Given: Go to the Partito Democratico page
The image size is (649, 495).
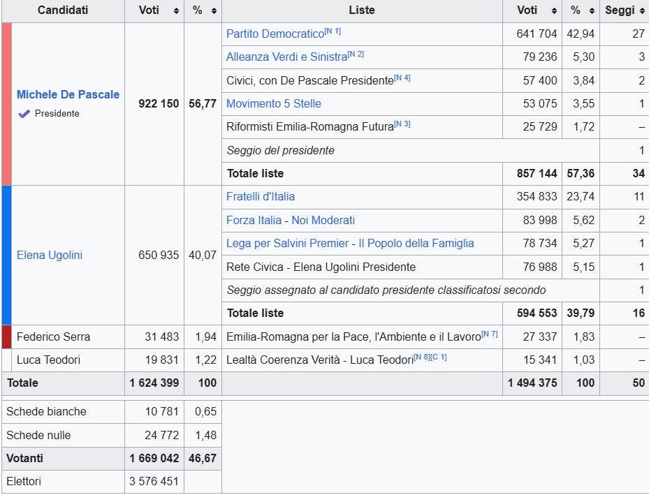Looking at the screenshot, I should point(275,34).
